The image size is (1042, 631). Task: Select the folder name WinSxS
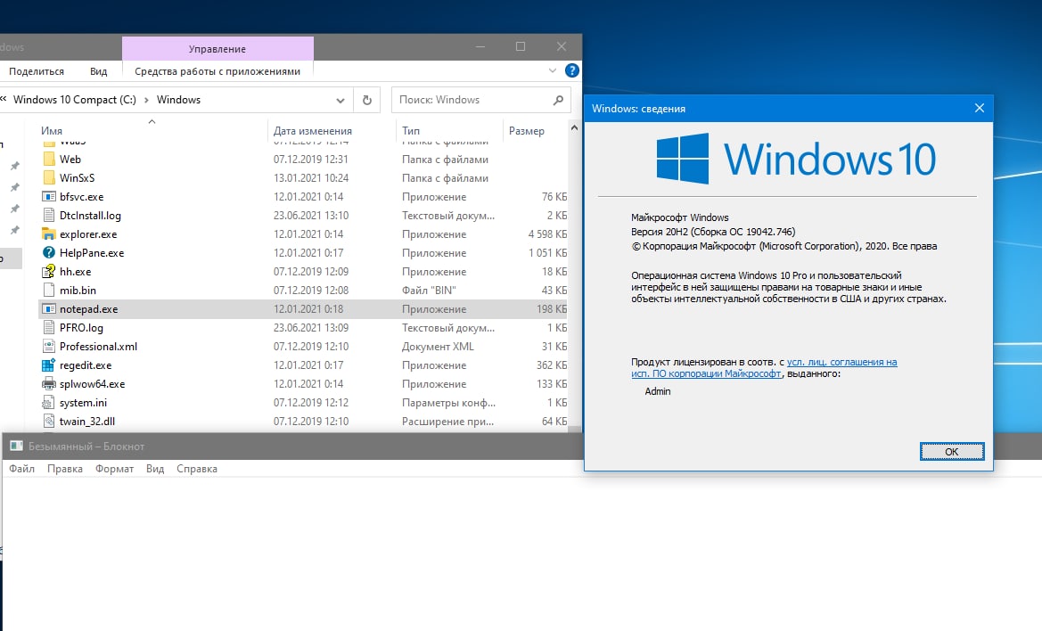pyautogui.click(x=77, y=178)
